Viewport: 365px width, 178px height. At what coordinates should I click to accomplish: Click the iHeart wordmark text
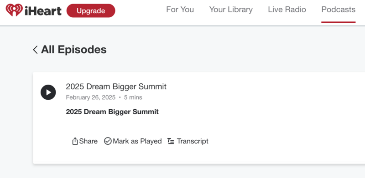coord(43,11)
